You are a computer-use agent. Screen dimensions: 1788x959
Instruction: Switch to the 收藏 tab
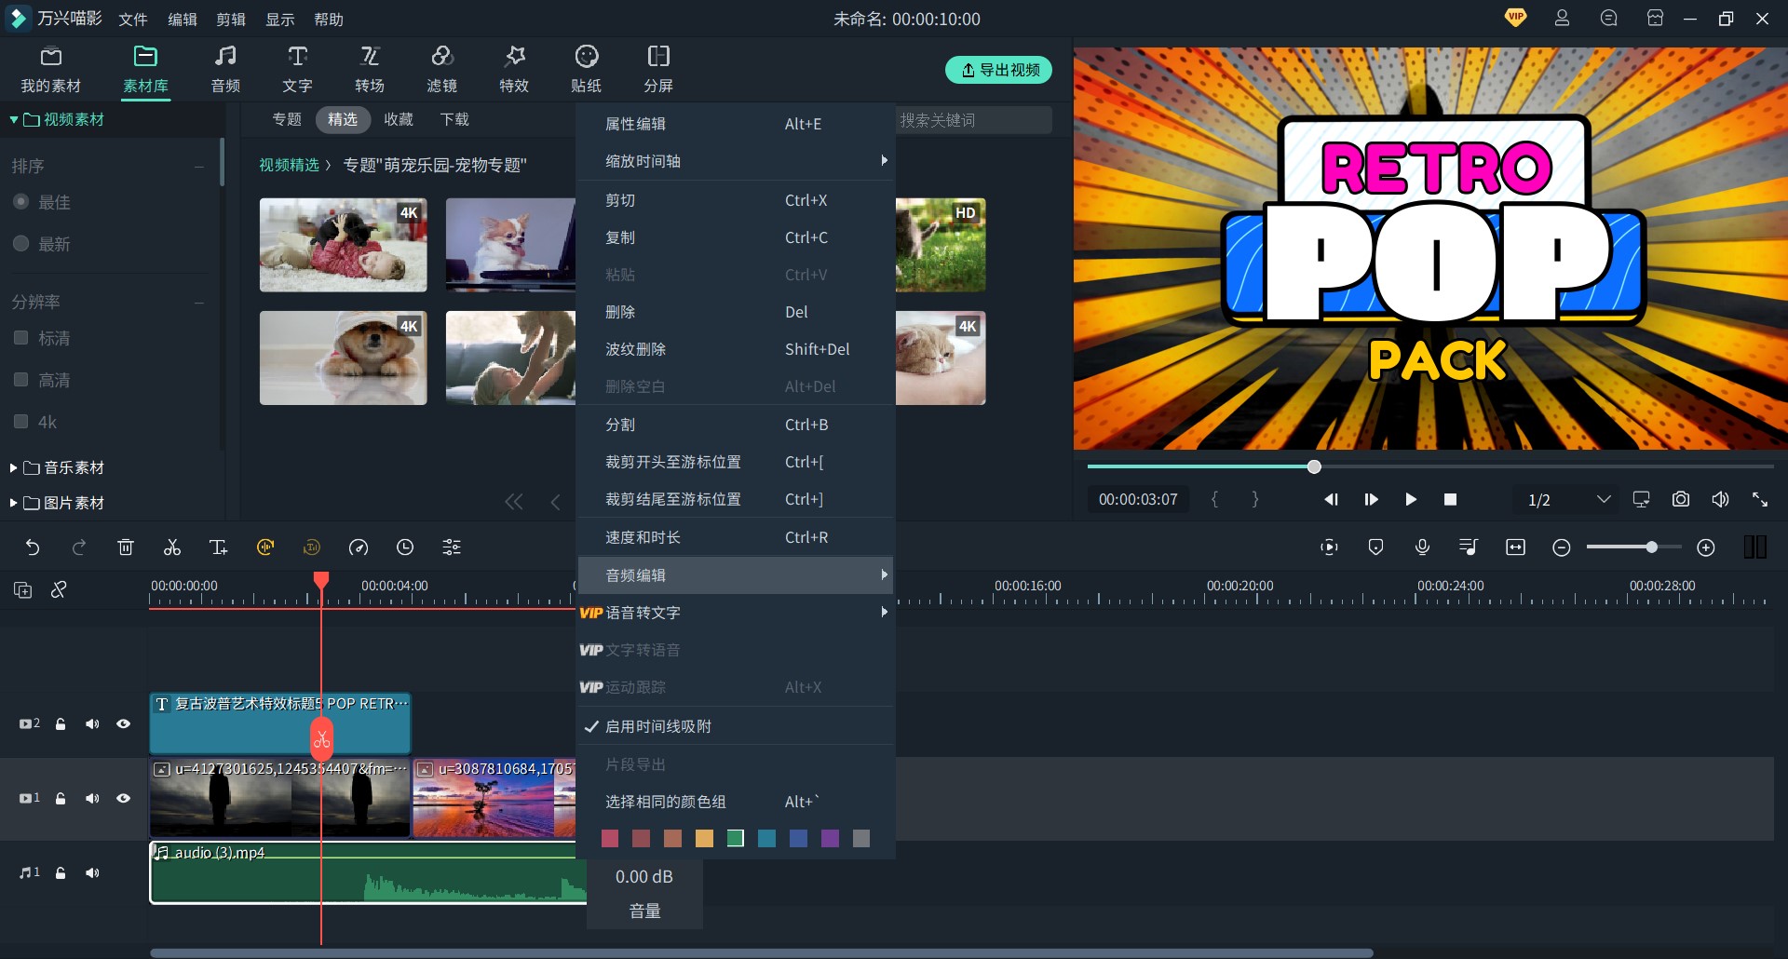(x=399, y=119)
